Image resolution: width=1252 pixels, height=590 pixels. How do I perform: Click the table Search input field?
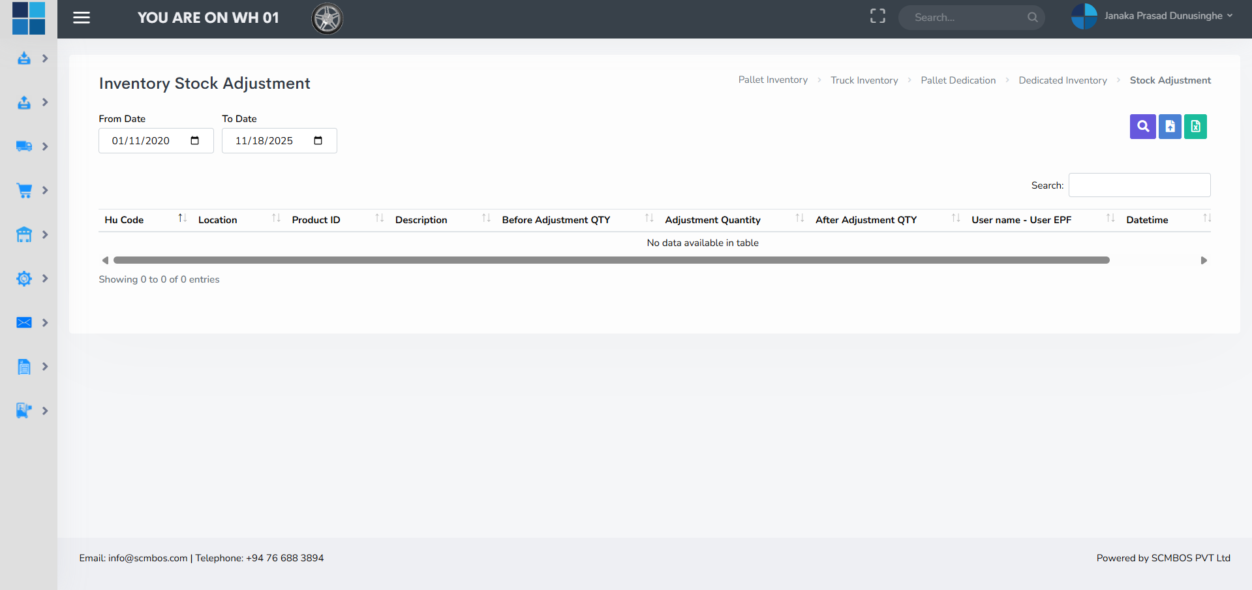click(1139, 185)
